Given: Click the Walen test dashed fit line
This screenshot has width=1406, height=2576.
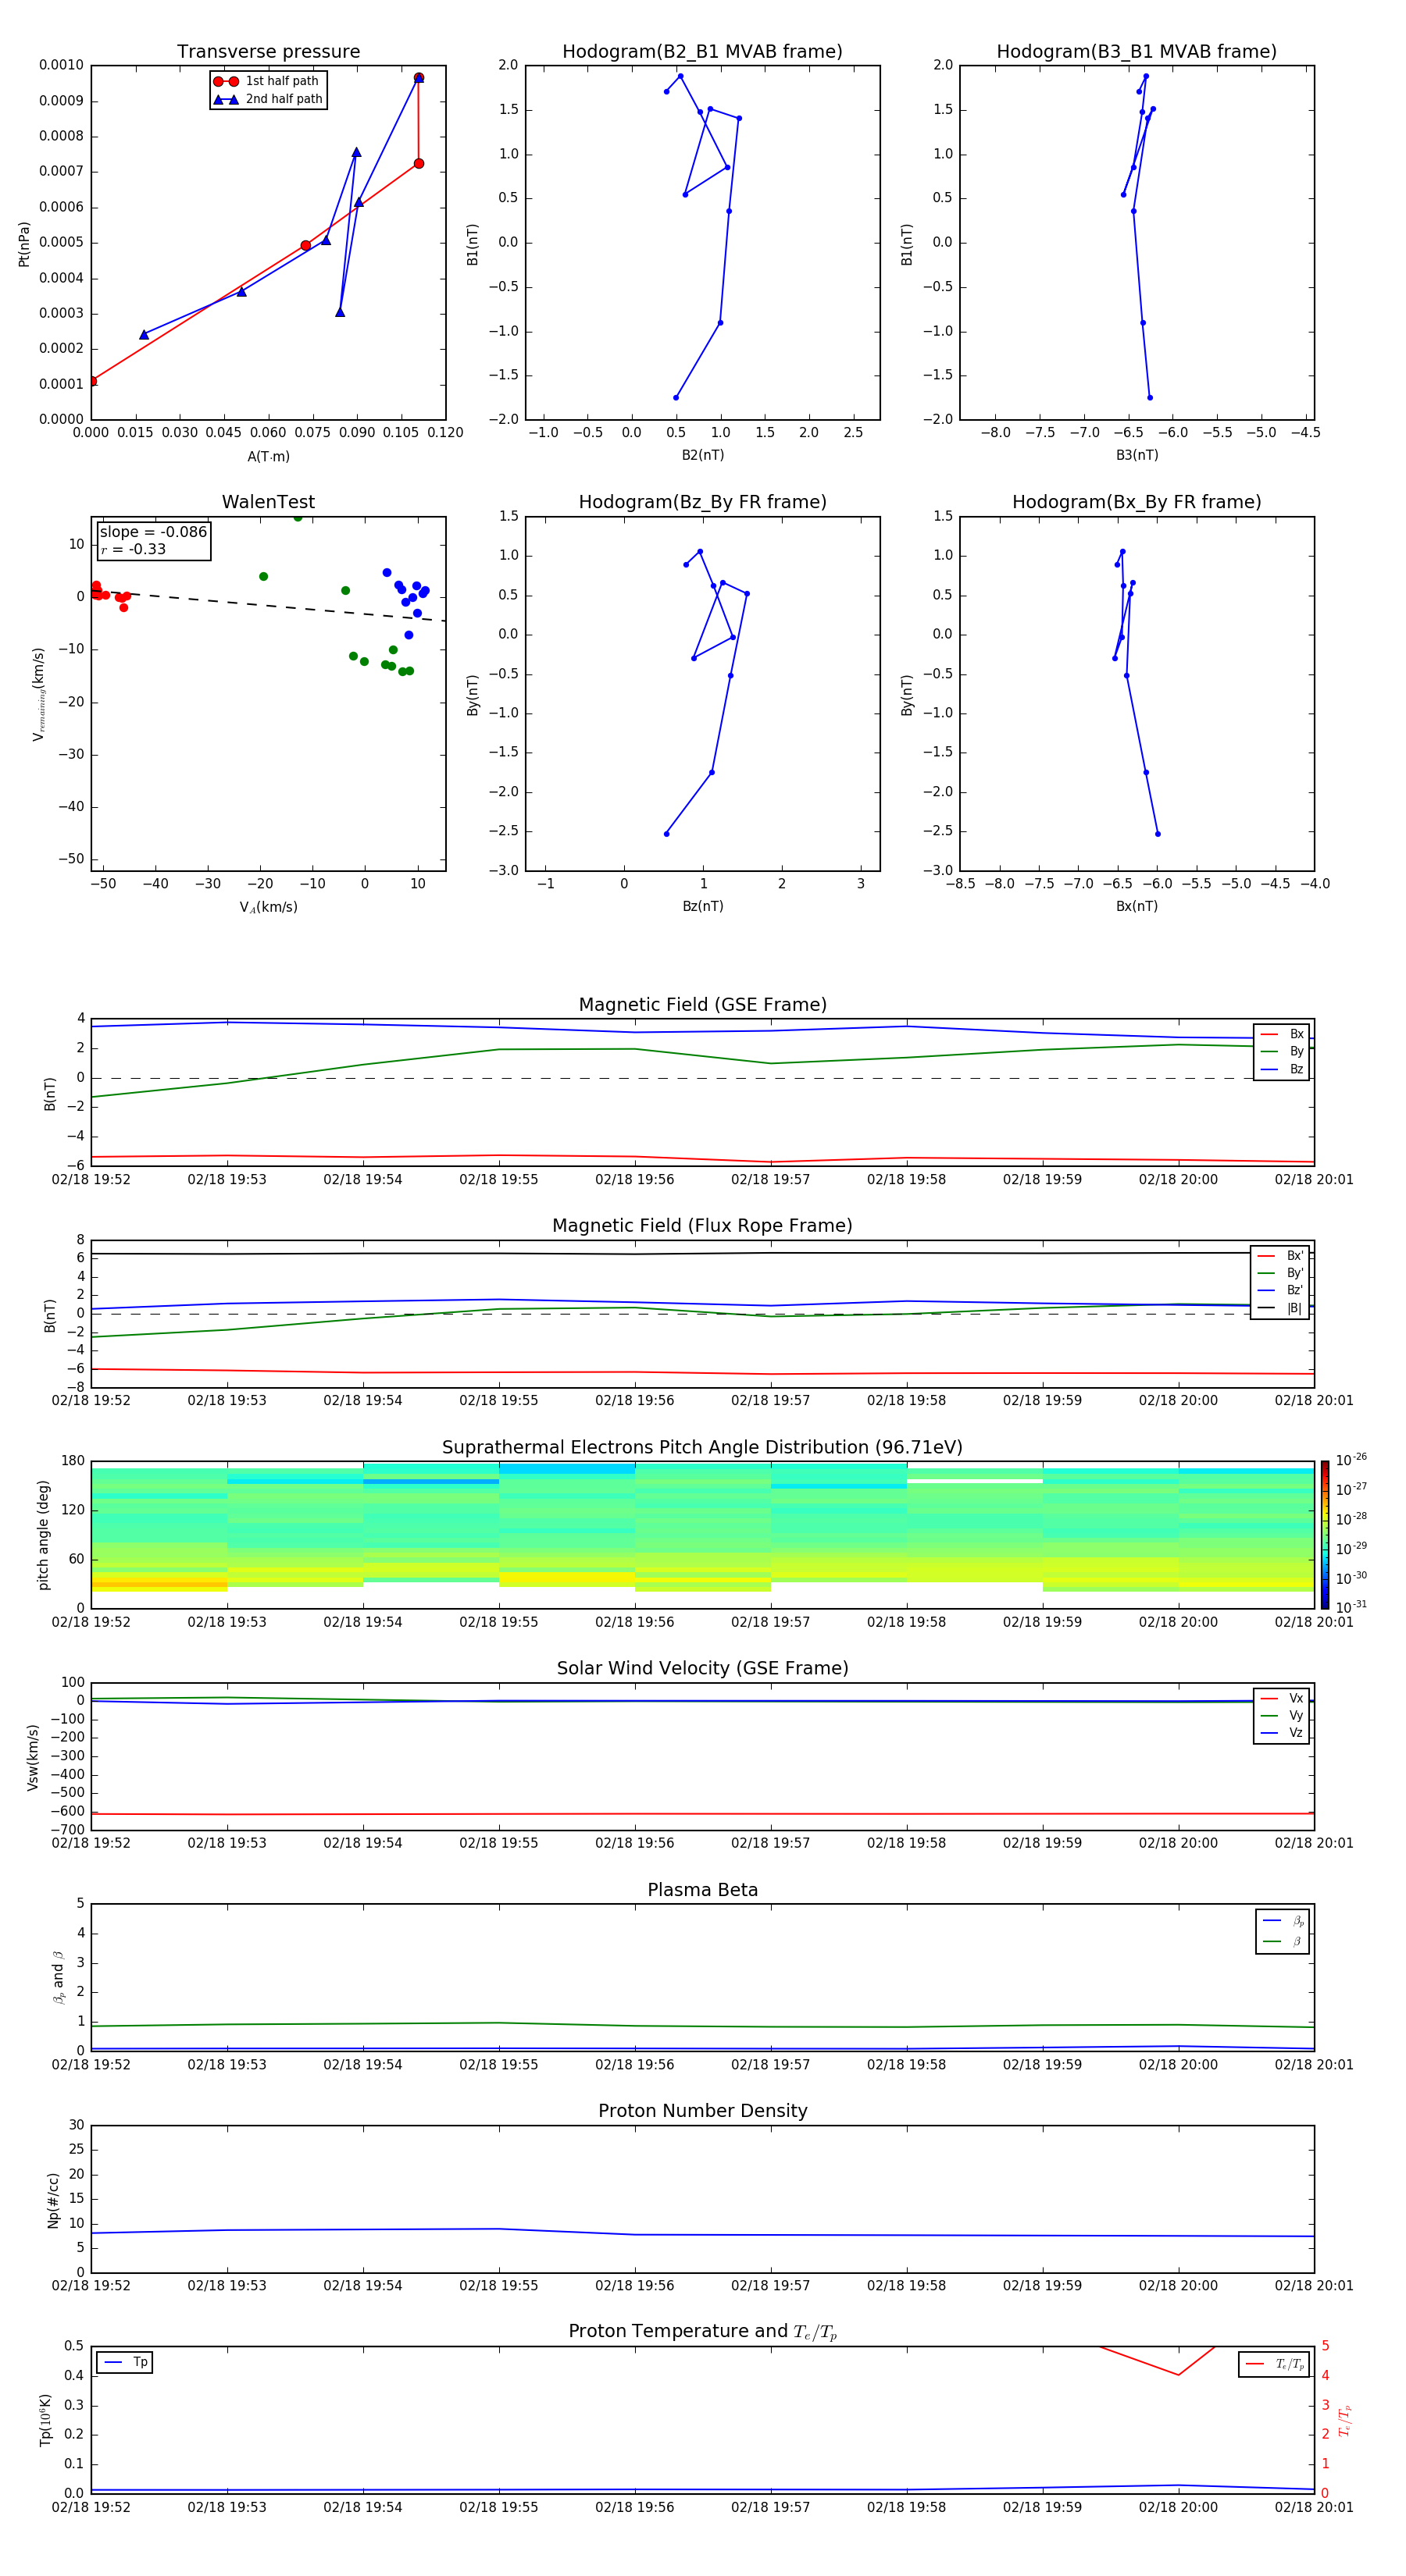Looking at the screenshot, I should (268, 605).
